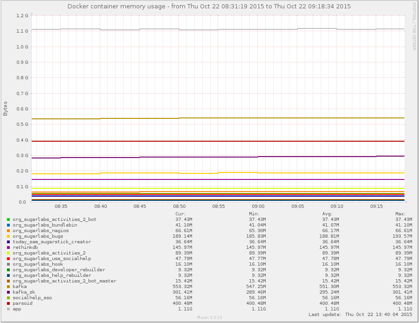Screen dimensions: 419x323
Task: Click the light gray app legend swatch
Action: tap(8, 309)
